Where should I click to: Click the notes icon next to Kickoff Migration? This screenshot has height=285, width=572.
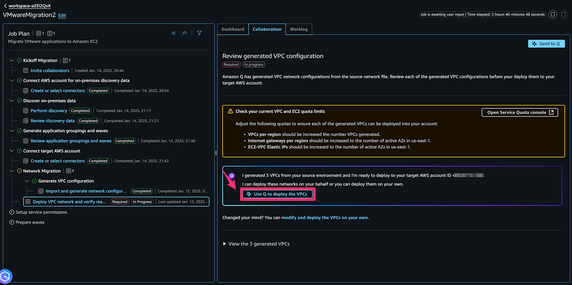click(65, 60)
